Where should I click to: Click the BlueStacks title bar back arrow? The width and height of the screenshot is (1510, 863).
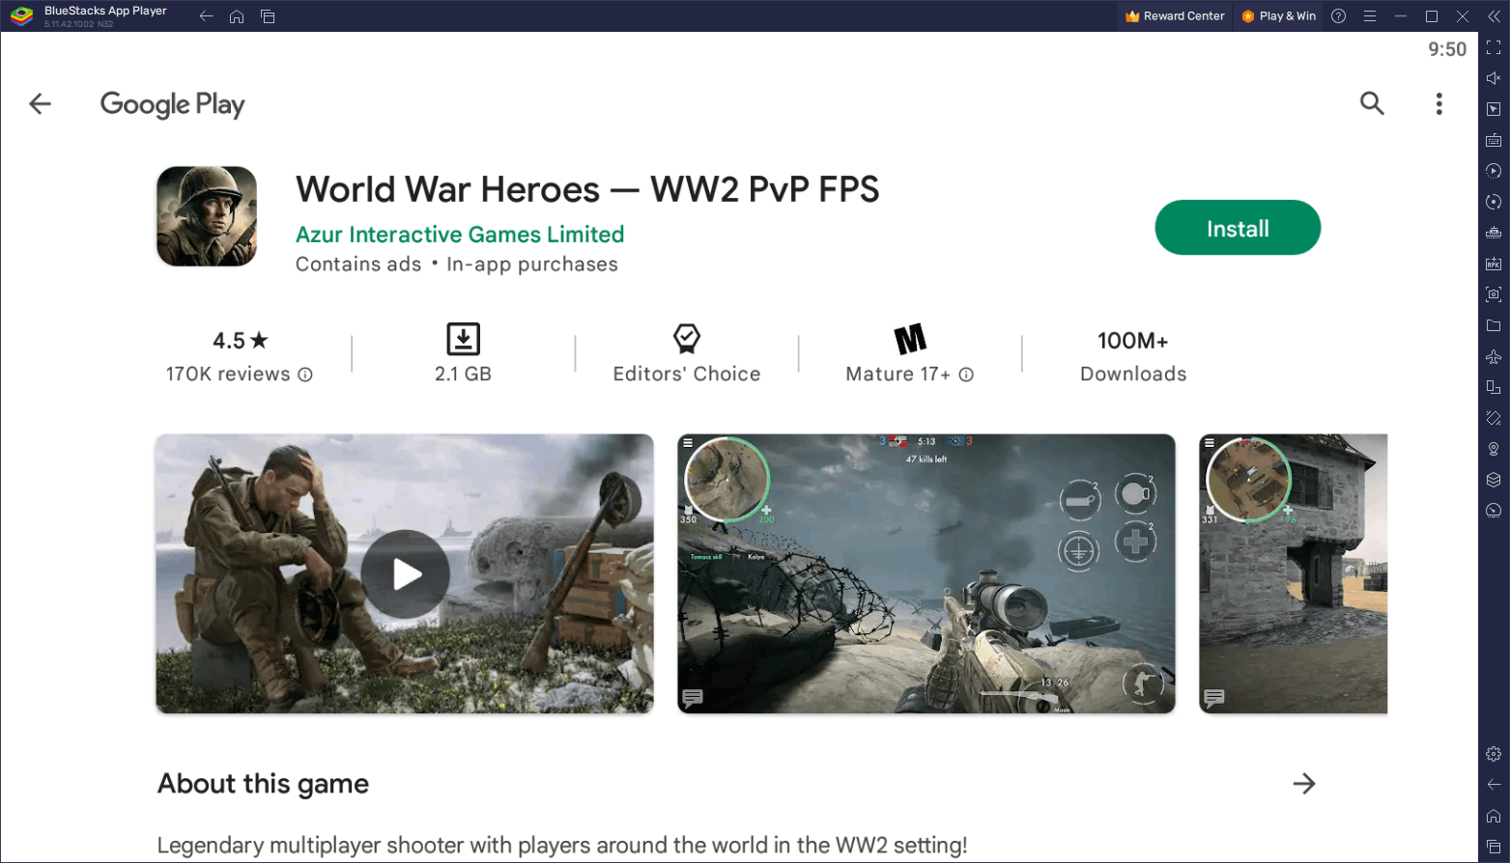(206, 16)
